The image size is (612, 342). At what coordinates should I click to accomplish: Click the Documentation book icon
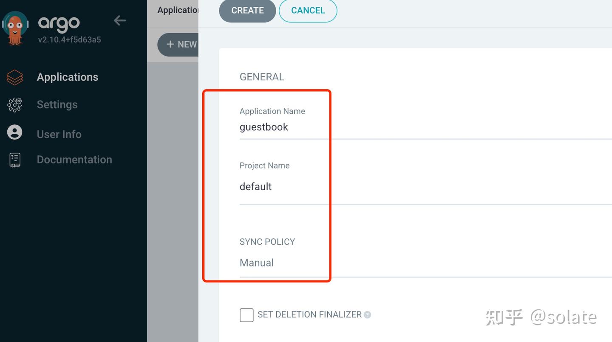coord(15,160)
